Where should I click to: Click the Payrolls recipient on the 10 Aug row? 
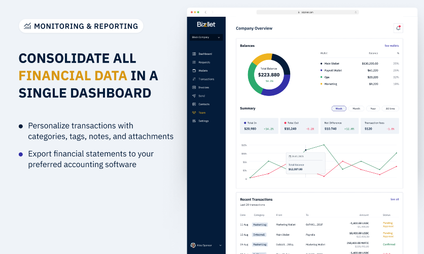310,235
